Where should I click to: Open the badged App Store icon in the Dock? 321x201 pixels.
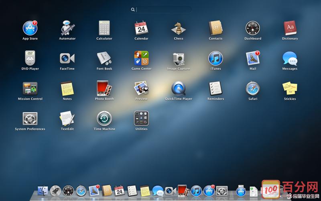(x=209, y=191)
